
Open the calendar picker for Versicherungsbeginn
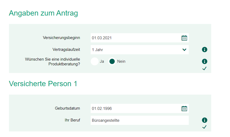click(x=184, y=38)
